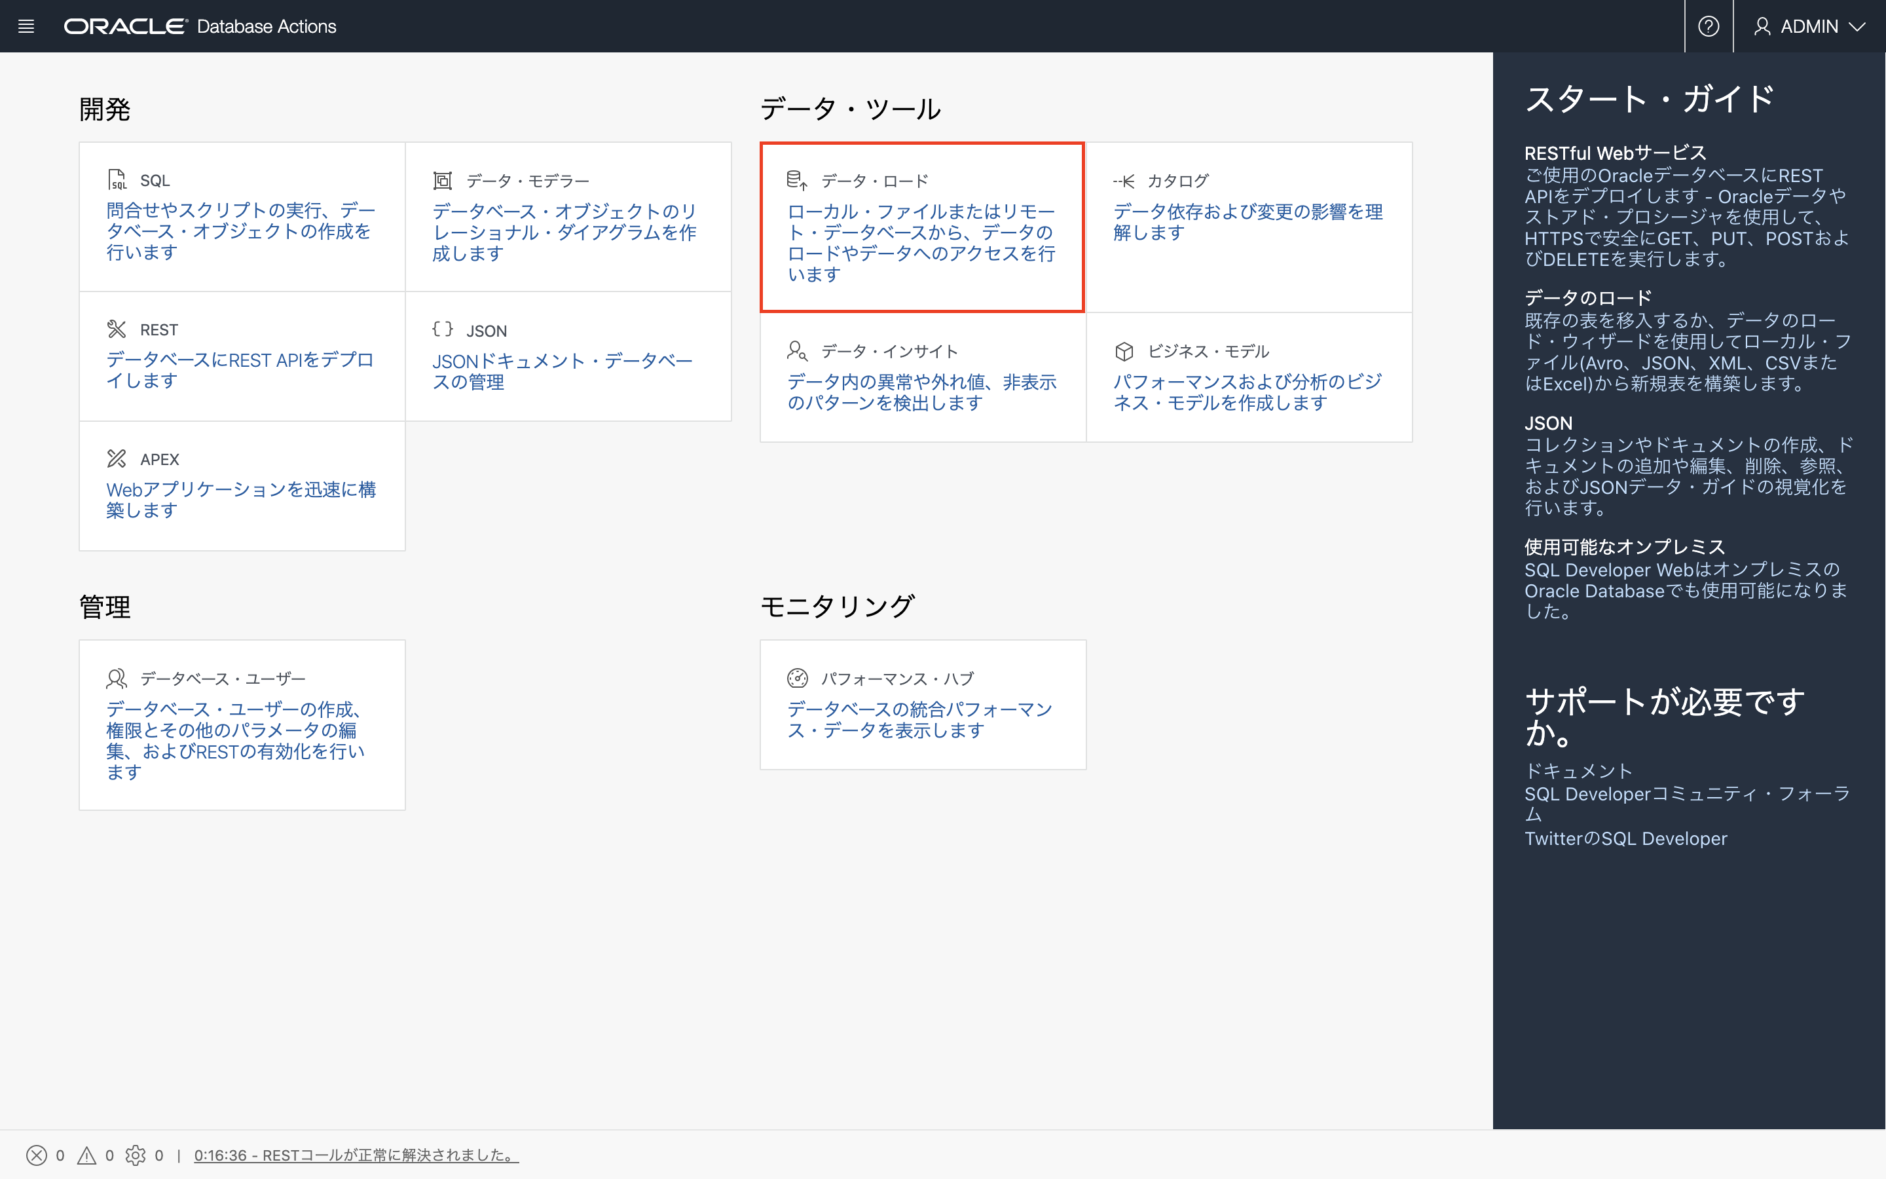Select the JSON document icon

pos(443,329)
